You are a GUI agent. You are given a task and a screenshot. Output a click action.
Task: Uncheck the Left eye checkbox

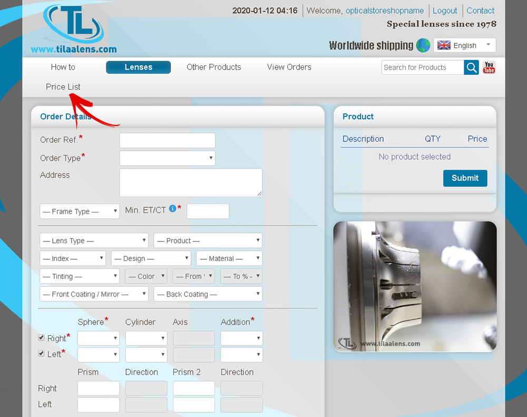click(42, 353)
